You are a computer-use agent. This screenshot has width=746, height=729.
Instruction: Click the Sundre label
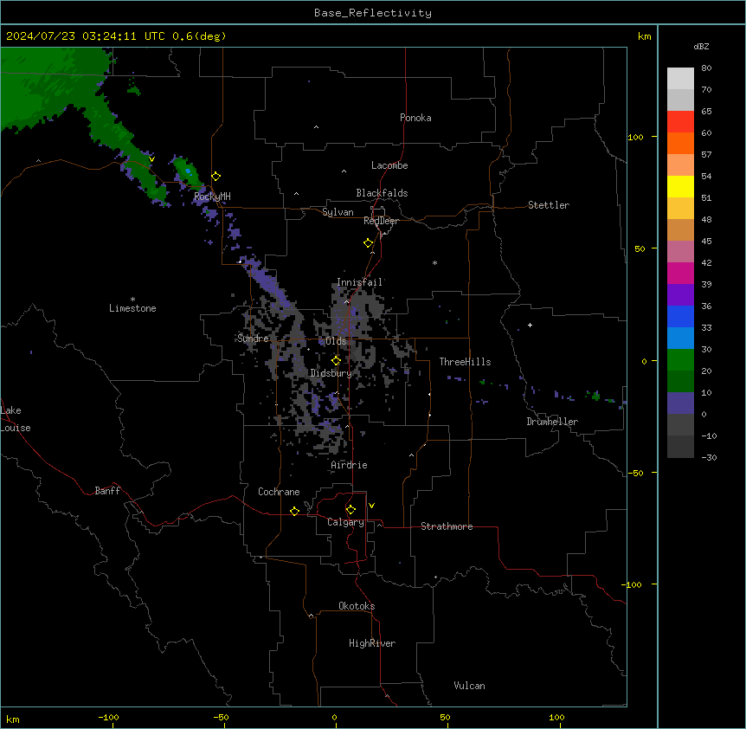253,339
